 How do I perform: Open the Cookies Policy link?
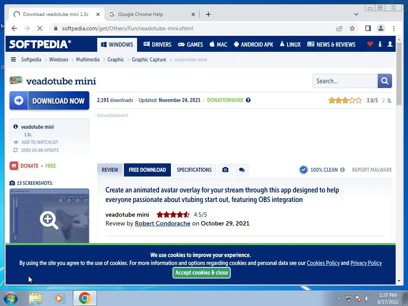coord(323,263)
